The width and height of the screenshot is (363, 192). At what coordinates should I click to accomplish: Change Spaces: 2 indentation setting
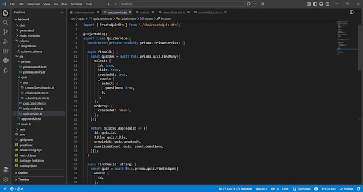262,189
